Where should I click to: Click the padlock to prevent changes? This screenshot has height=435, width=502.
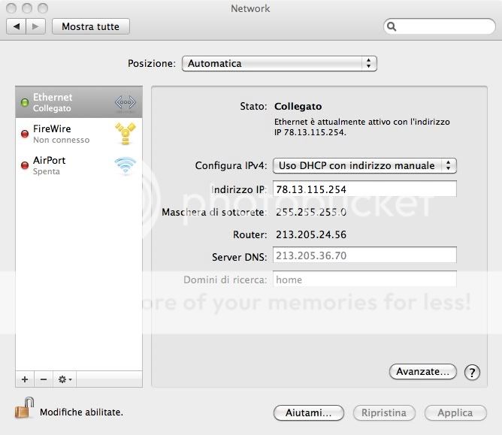point(24,409)
